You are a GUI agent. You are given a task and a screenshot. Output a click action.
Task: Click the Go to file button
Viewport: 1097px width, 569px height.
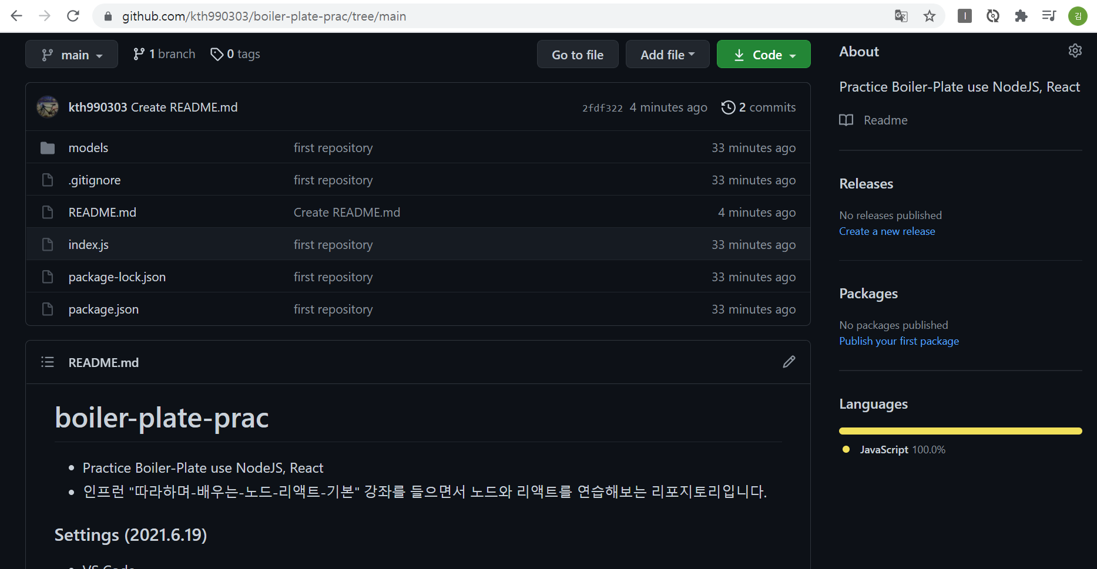578,54
